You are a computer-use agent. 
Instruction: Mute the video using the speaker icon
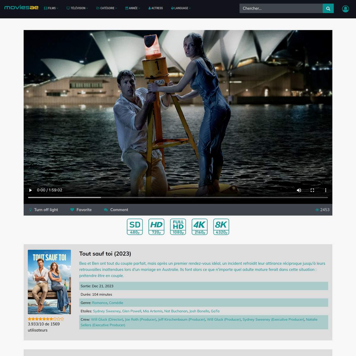[x=299, y=190]
